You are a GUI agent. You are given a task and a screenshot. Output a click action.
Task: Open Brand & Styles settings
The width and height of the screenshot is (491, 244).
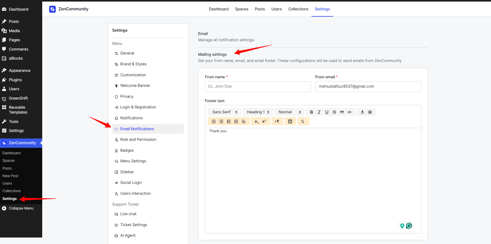[148, 64]
